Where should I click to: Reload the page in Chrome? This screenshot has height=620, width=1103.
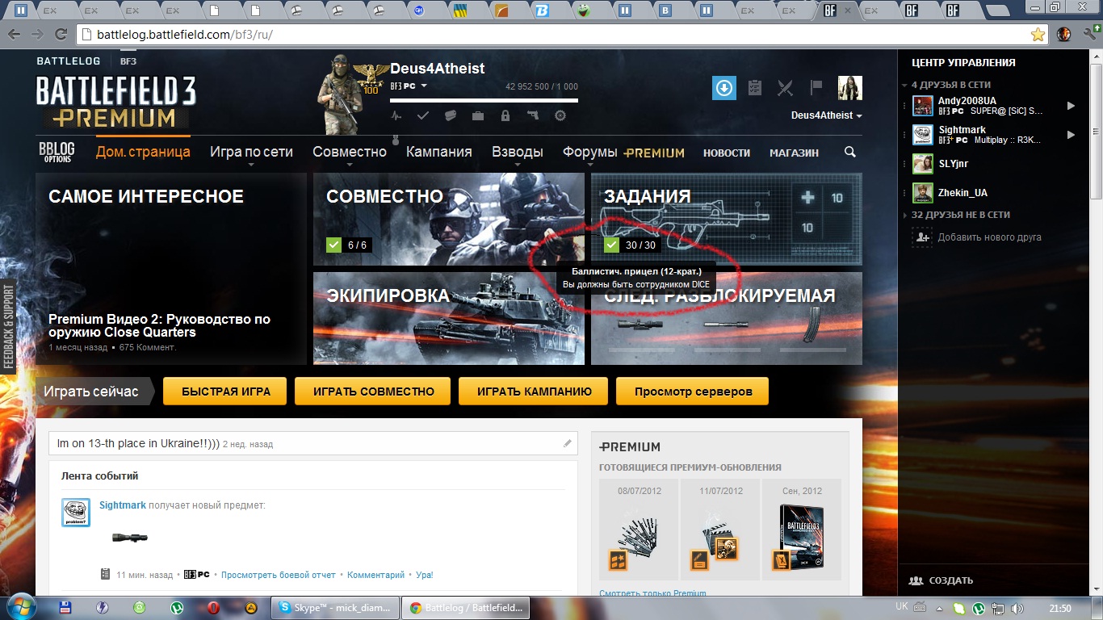click(61, 35)
